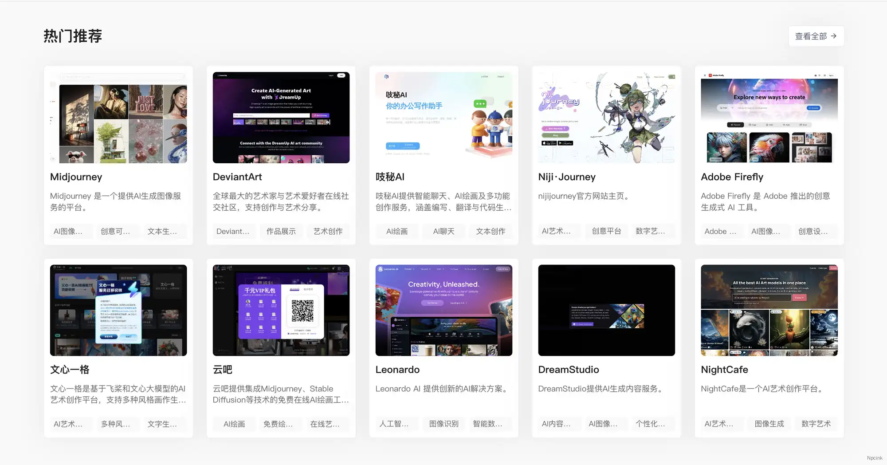点击 DeviantArt 的「作品展示」标签
Viewport: 887px width, 465px height.
pyautogui.click(x=281, y=231)
